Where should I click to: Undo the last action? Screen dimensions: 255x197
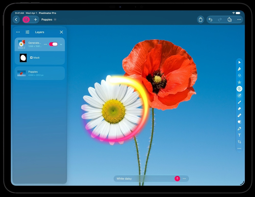tap(210, 20)
